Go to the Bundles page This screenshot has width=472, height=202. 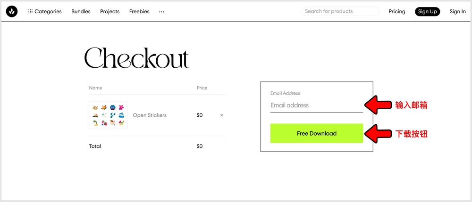coord(81,11)
